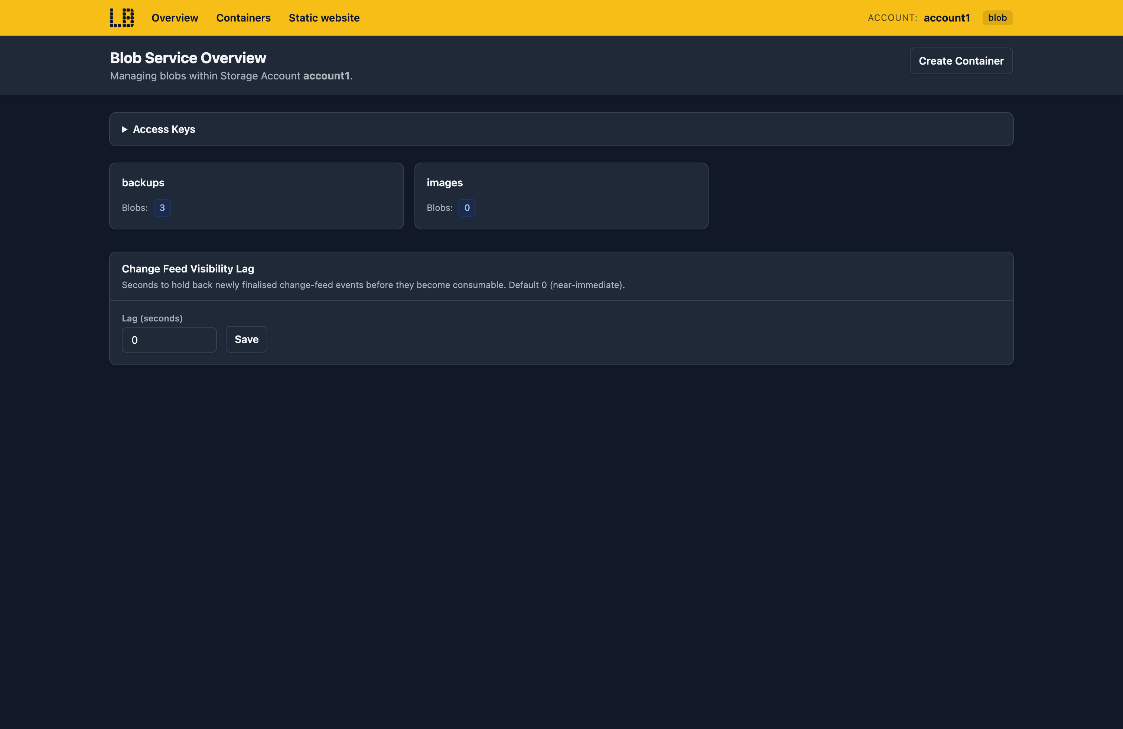
Task: Open the backups container card
Action: (x=256, y=196)
